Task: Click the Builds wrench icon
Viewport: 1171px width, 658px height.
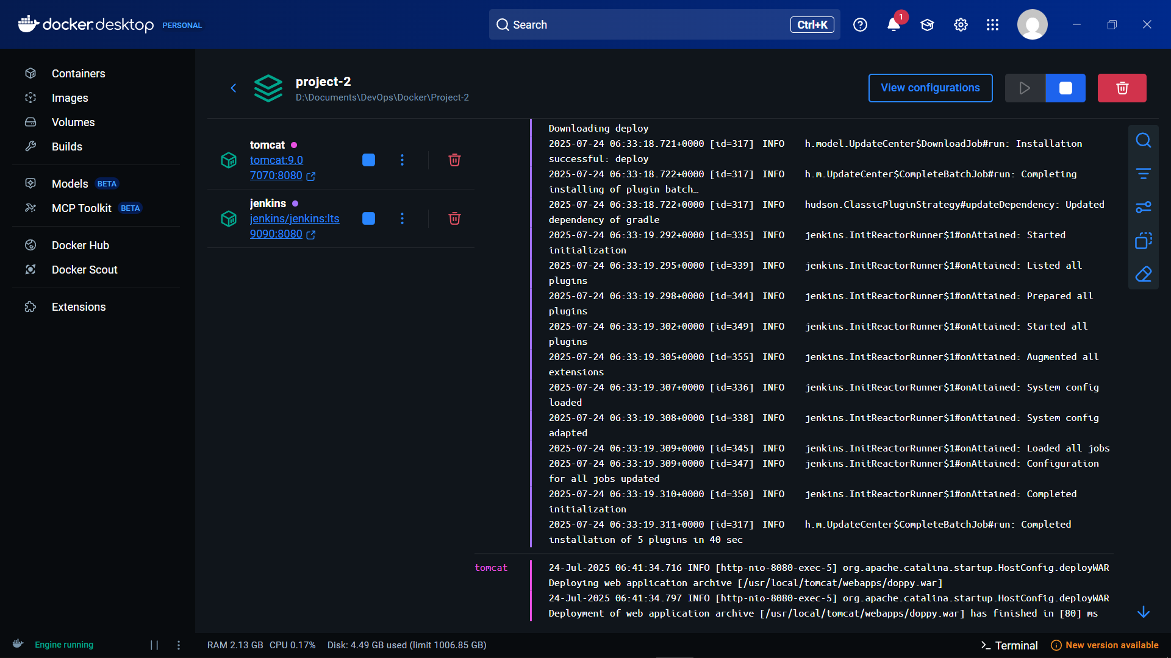Action: point(30,147)
